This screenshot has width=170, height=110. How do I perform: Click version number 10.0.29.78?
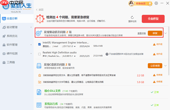point(16,12)
